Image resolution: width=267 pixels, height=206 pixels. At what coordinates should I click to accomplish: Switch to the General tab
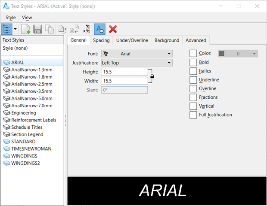(x=78, y=40)
